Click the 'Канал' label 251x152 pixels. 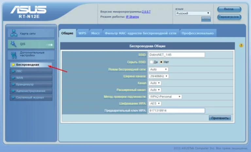tap(142, 83)
